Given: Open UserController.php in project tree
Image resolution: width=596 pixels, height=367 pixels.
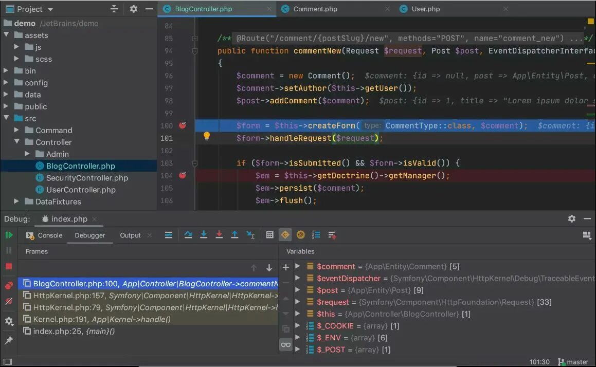Looking at the screenshot, I should (x=81, y=190).
